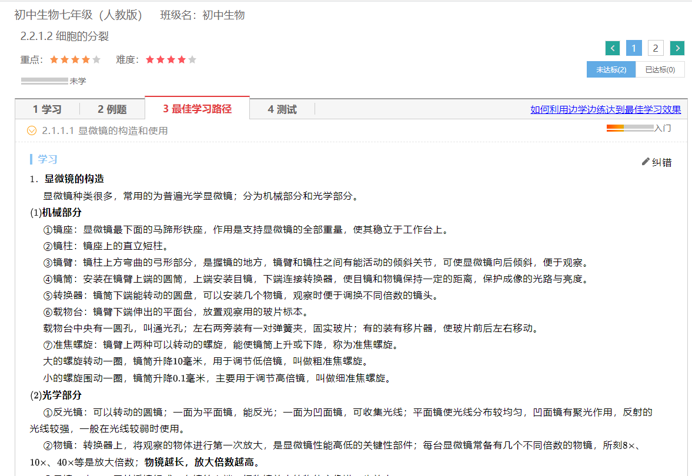Click the ④镜筒 description line

coord(317,279)
